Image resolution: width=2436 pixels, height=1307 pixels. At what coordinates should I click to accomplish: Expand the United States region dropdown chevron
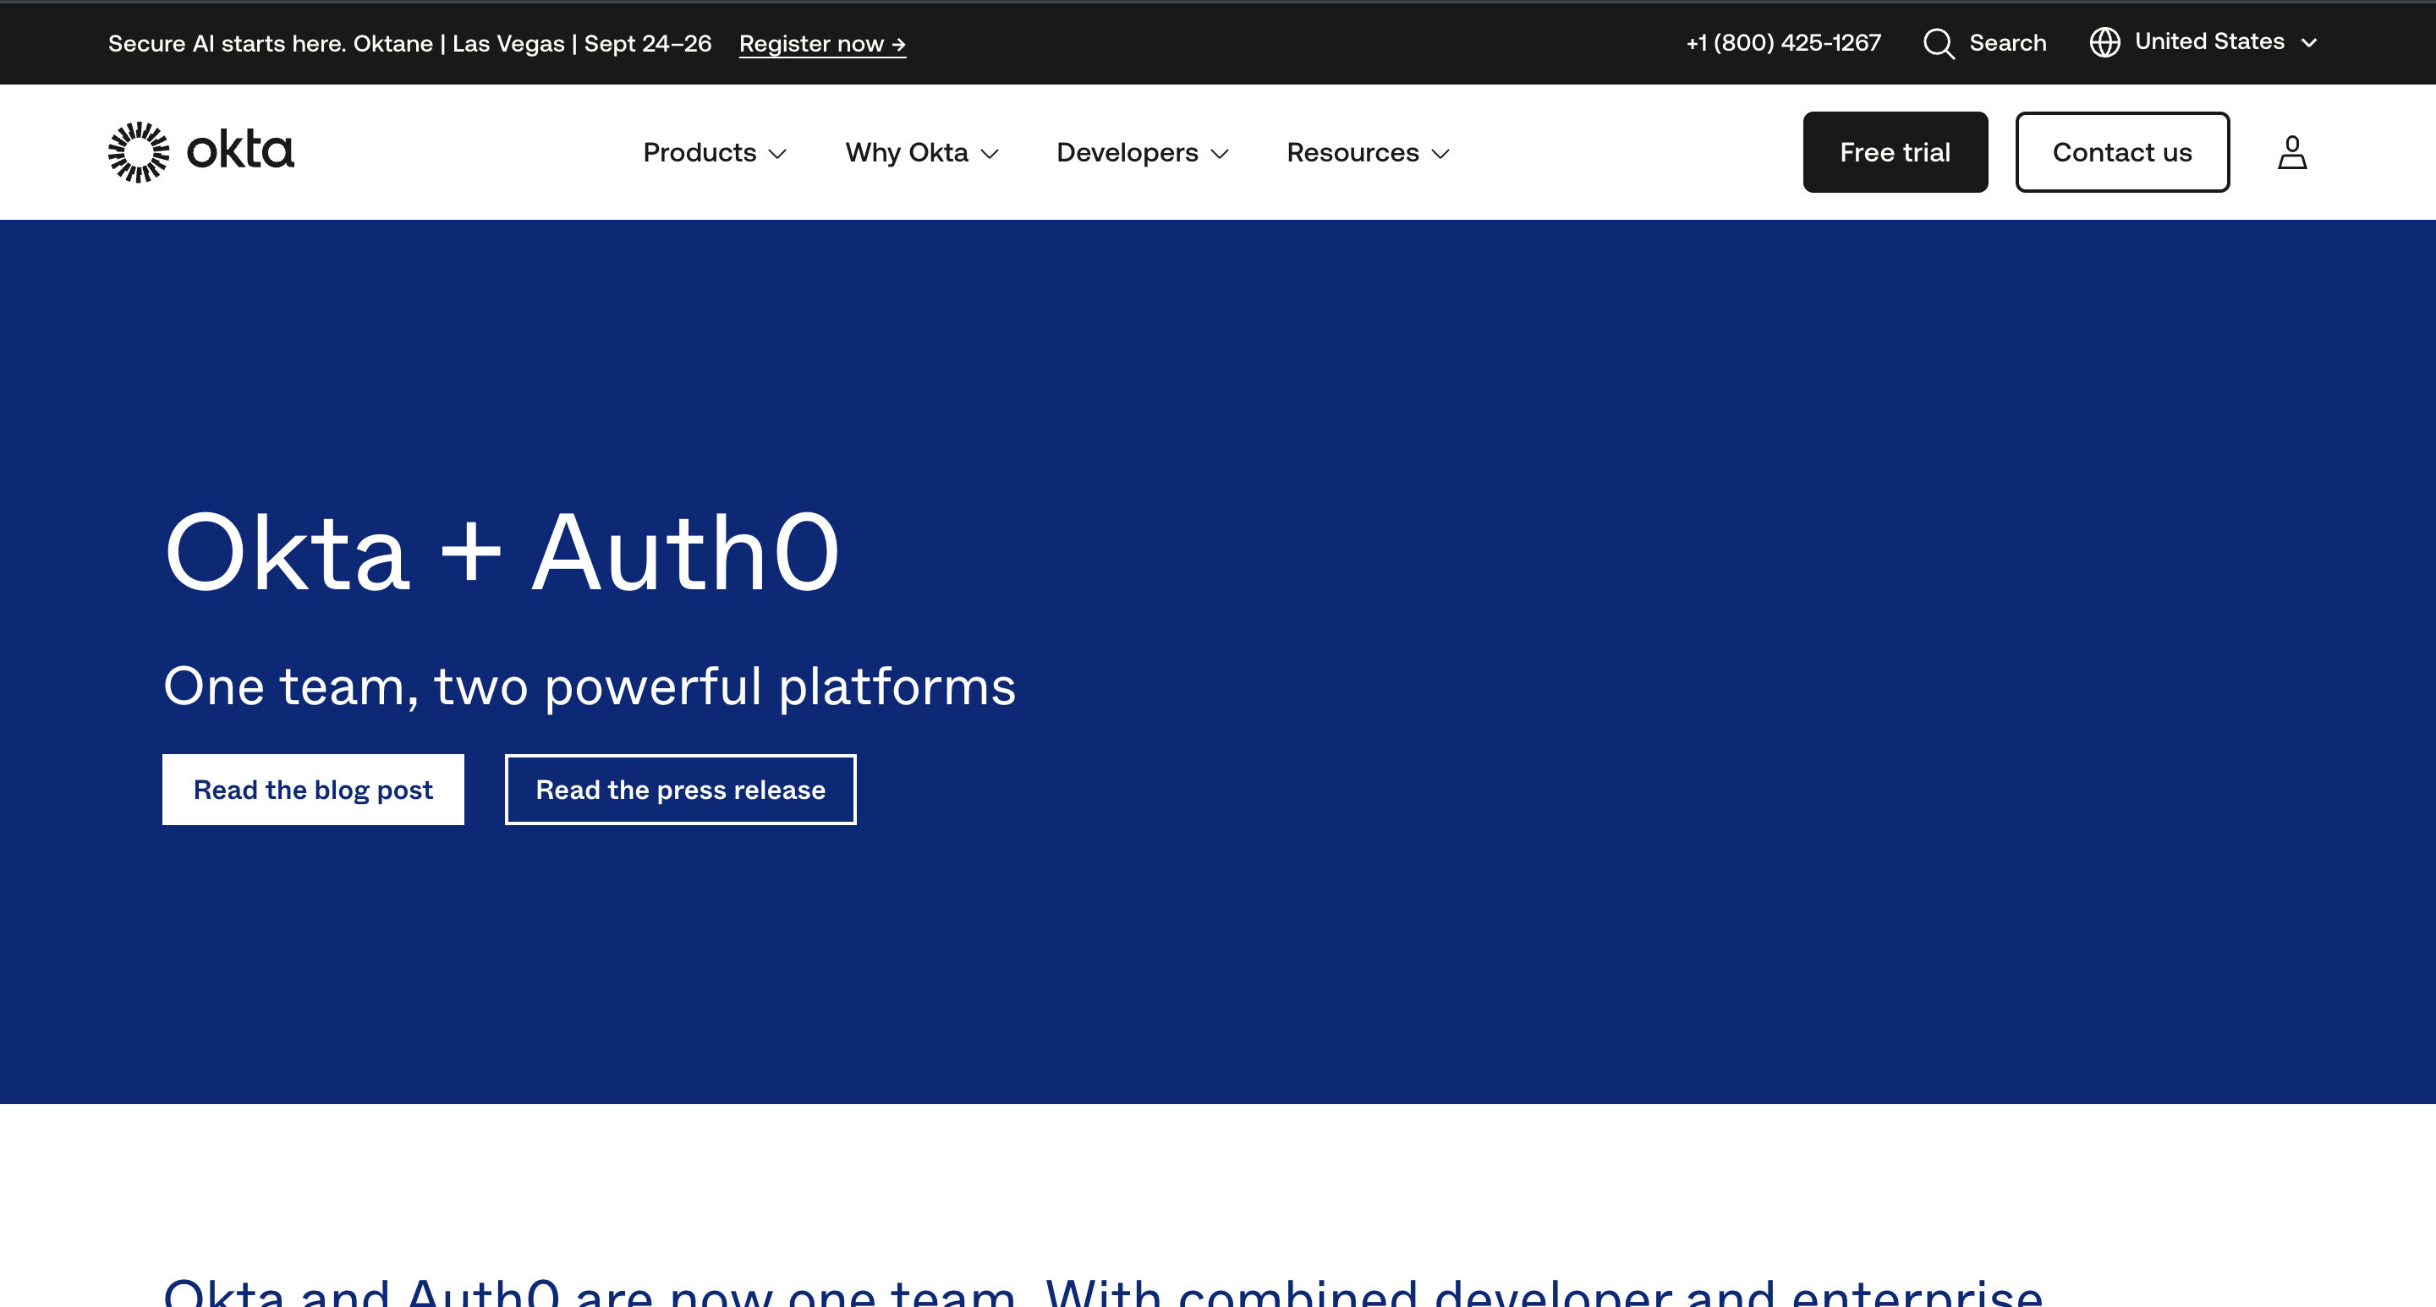2308,43
